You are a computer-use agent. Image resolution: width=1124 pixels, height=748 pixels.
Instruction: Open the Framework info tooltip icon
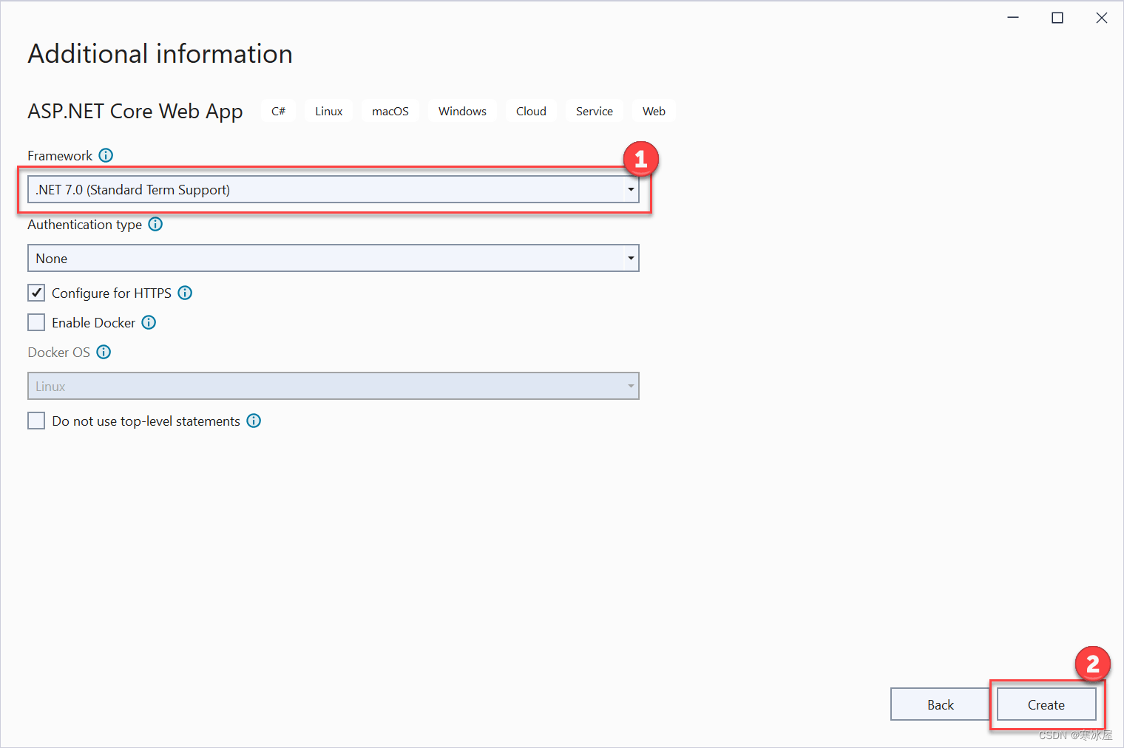pyautogui.click(x=106, y=155)
